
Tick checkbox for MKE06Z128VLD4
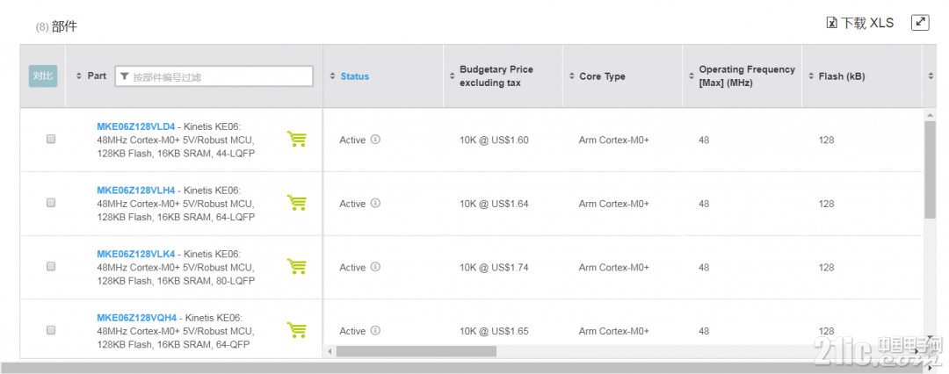51,140
